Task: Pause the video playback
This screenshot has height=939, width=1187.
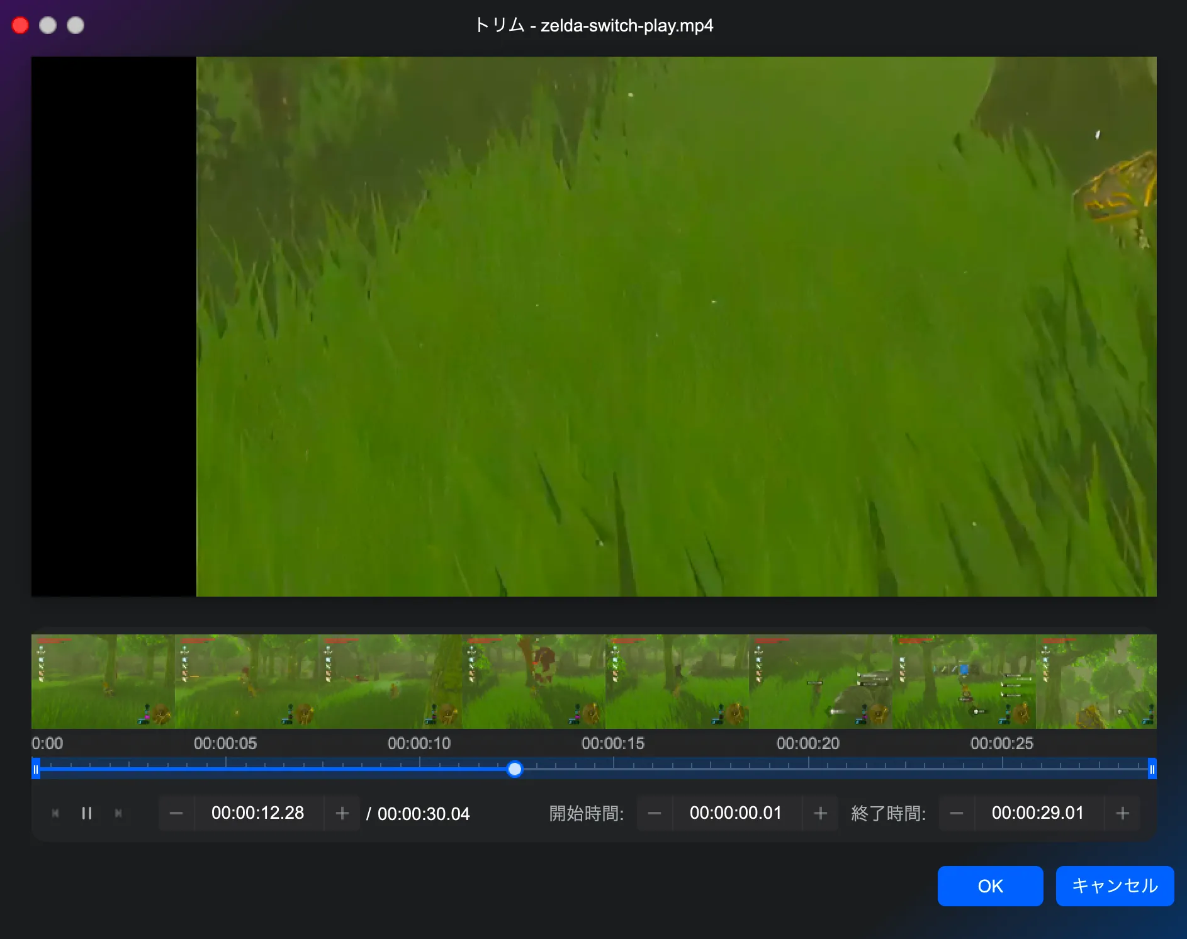Action: pos(87,813)
